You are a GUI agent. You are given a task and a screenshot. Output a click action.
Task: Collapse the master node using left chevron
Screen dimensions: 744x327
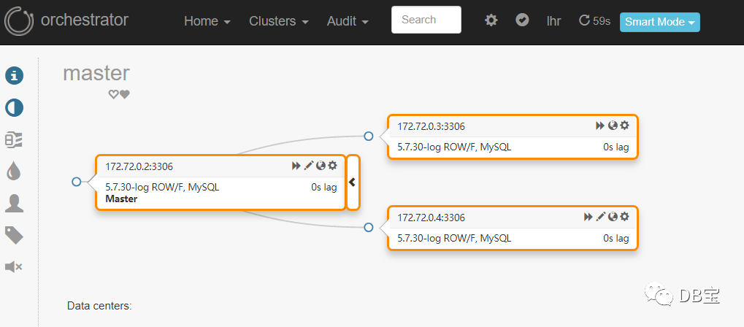[353, 182]
